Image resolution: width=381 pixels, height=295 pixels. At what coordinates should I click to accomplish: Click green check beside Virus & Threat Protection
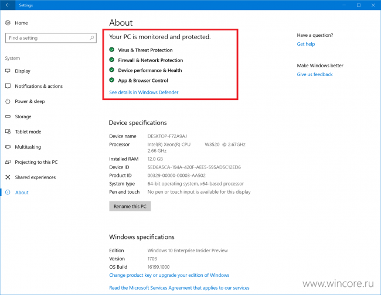112,50
